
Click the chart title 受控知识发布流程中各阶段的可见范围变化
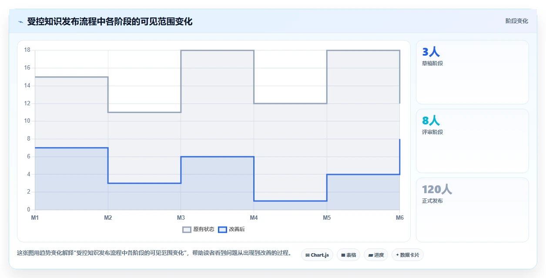click(x=110, y=21)
